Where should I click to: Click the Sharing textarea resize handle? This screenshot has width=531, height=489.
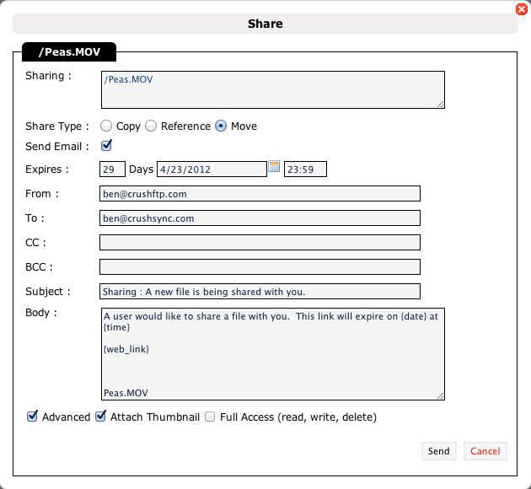click(x=441, y=105)
